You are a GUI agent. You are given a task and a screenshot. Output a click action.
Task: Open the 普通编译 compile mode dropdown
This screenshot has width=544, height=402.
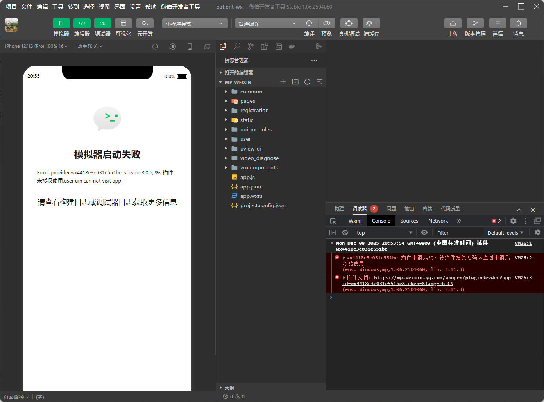[x=267, y=23]
